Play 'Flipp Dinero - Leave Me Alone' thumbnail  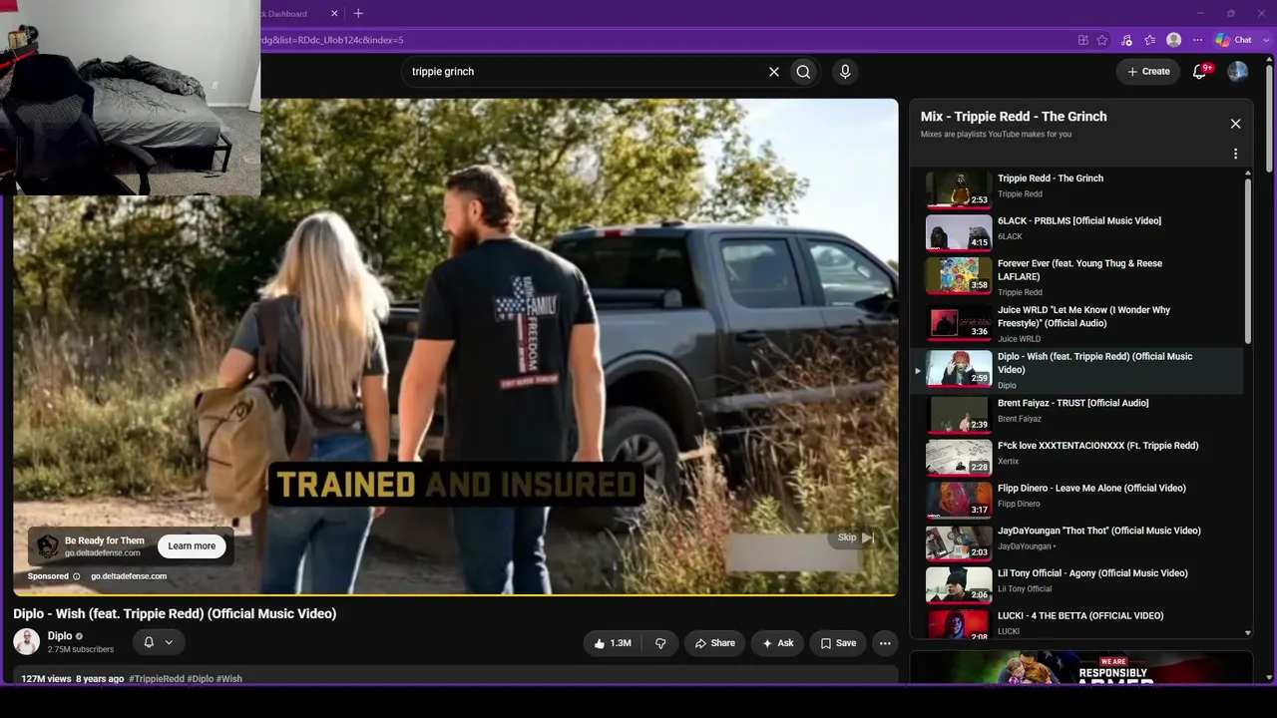click(x=959, y=500)
